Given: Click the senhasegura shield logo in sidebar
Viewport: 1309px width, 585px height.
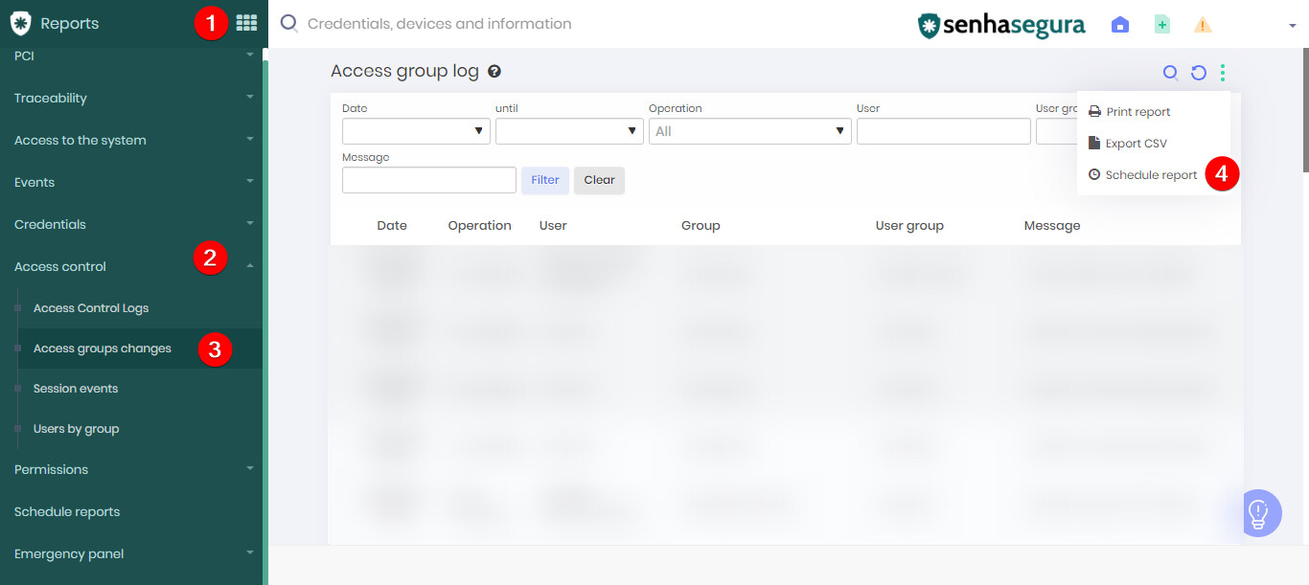Looking at the screenshot, I should 20,23.
